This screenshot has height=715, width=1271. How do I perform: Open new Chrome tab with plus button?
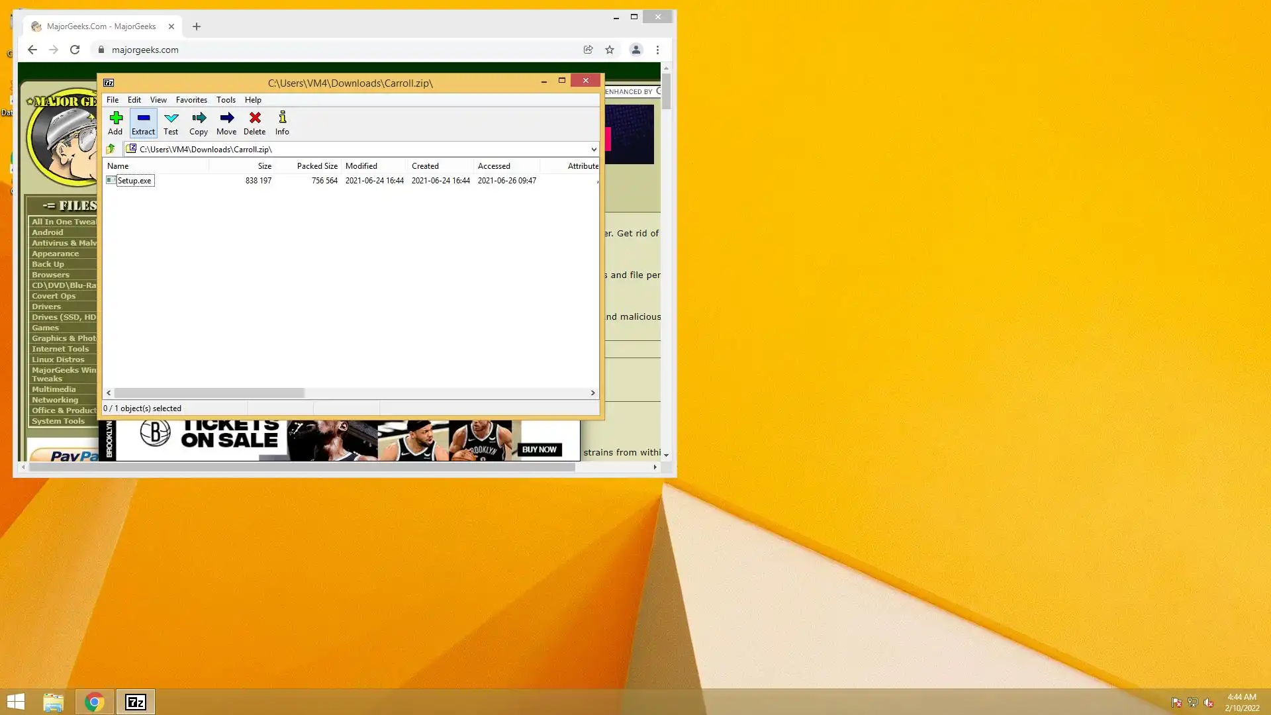coord(197,26)
